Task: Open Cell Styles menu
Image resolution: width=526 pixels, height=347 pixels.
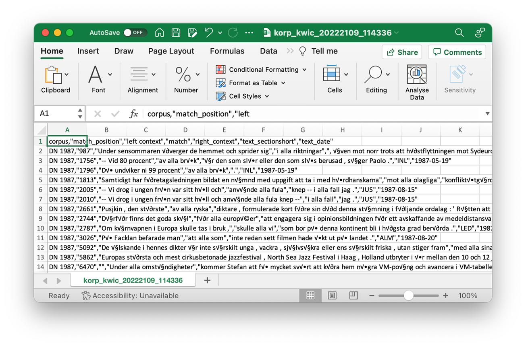Action: pyautogui.click(x=243, y=96)
